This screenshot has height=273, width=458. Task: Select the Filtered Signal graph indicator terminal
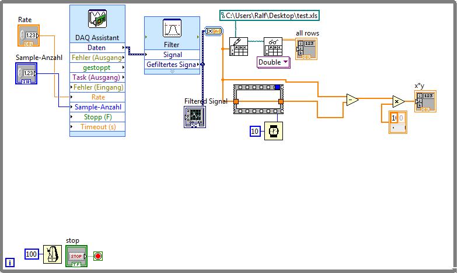tap(195, 117)
